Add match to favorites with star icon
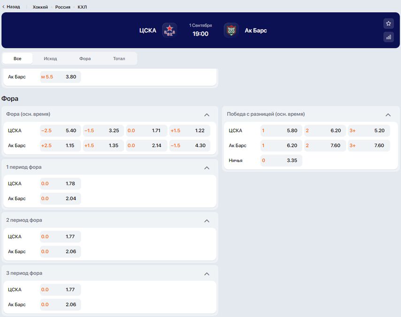Image resolution: width=401 pixels, height=317 pixels. 388,23
